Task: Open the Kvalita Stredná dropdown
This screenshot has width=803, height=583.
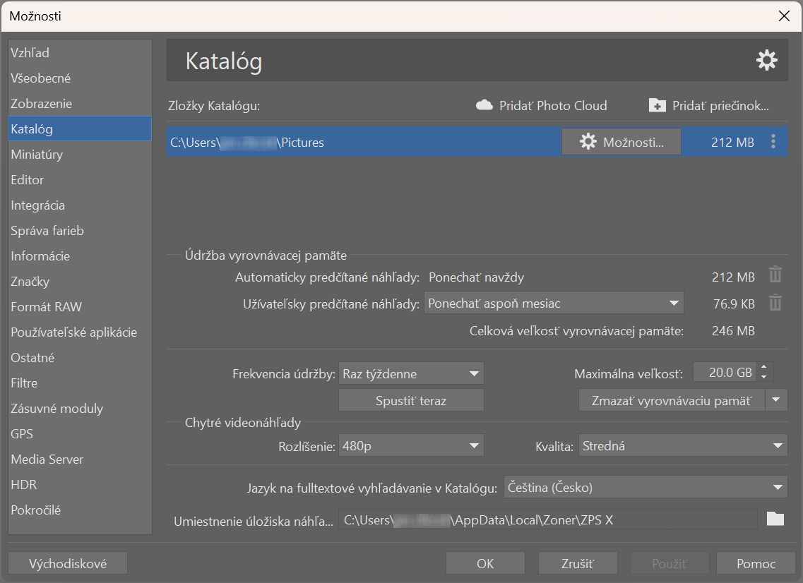Action: (683, 446)
